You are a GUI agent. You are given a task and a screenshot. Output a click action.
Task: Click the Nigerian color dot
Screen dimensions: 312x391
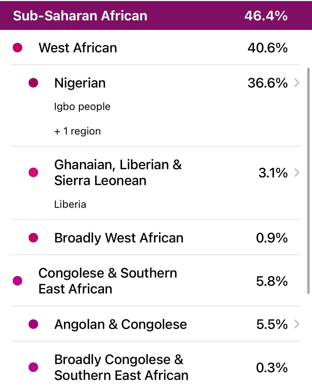tap(33, 83)
